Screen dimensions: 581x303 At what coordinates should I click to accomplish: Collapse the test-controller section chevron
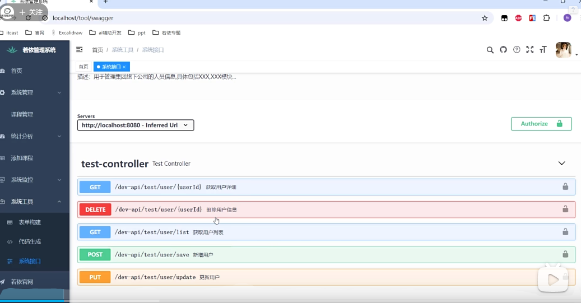[x=562, y=164]
